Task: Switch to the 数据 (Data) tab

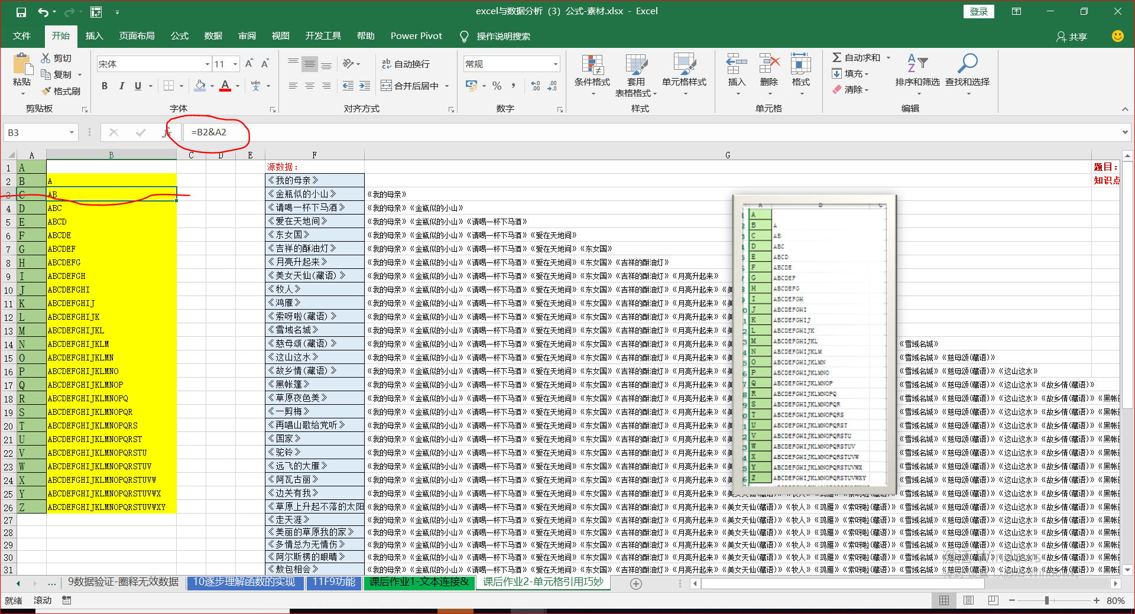Action: (213, 36)
